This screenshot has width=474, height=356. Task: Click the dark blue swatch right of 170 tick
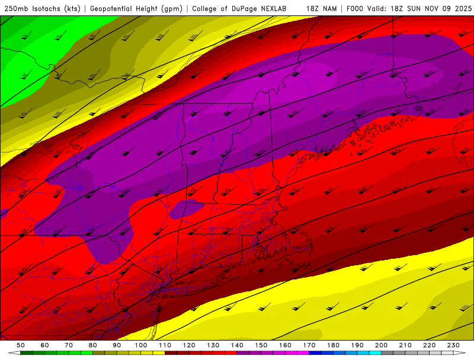[x=315, y=353]
